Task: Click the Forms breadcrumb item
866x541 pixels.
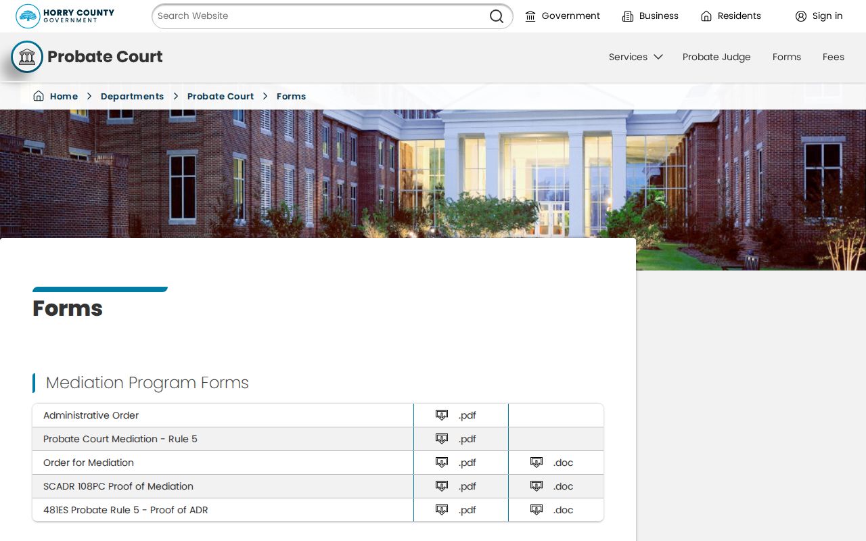Action: pyautogui.click(x=291, y=96)
